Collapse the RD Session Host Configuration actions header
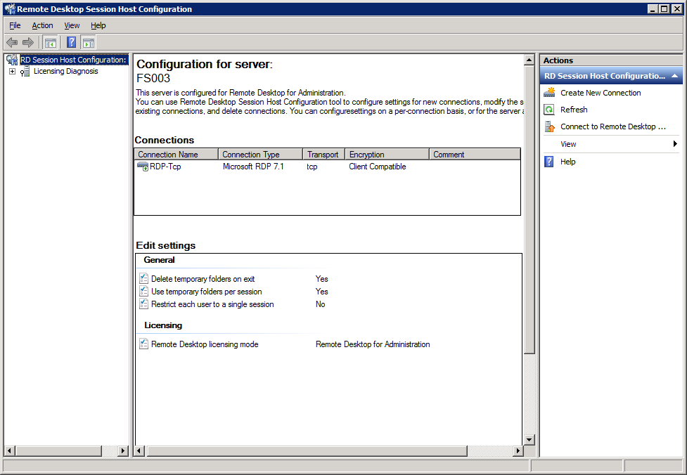Viewport: 687px width, 475px height. (675, 76)
